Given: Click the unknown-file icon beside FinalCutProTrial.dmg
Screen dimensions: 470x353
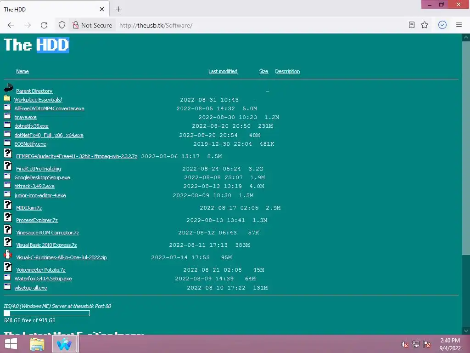Looking at the screenshot, I should pos(8,165).
